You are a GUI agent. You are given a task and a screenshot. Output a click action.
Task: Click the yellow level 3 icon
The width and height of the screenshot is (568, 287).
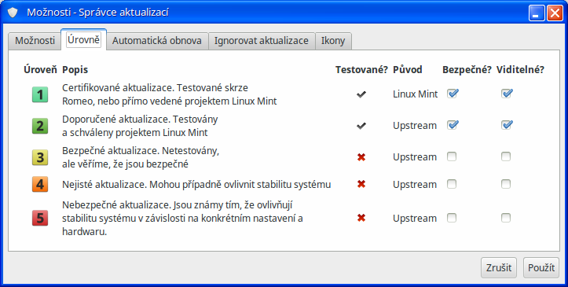point(40,157)
